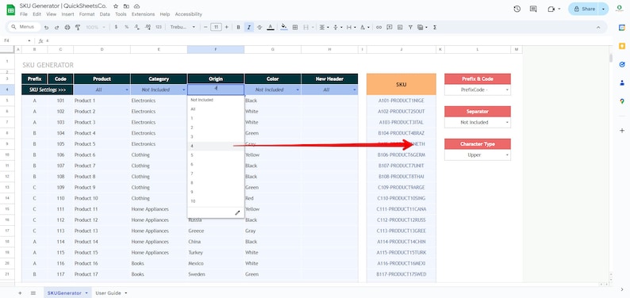Open the comments icon
This screenshot has height=298, width=630.
coord(533,9)
